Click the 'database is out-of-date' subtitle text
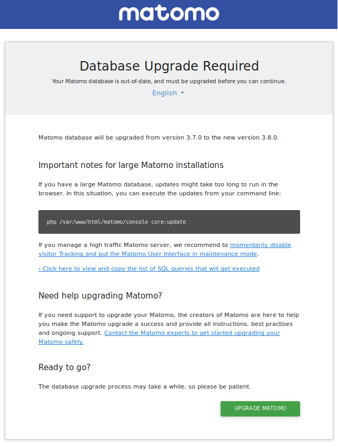This screenshot has height=447, width=338. (x=169, y=81)
